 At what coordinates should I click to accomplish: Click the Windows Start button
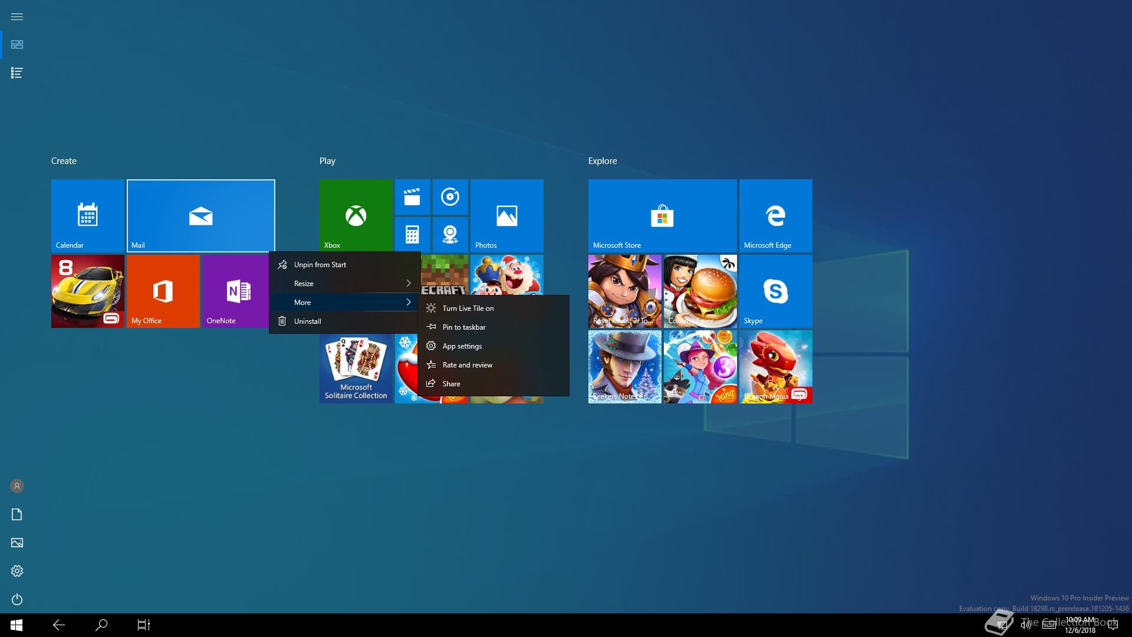pos(17,625)
